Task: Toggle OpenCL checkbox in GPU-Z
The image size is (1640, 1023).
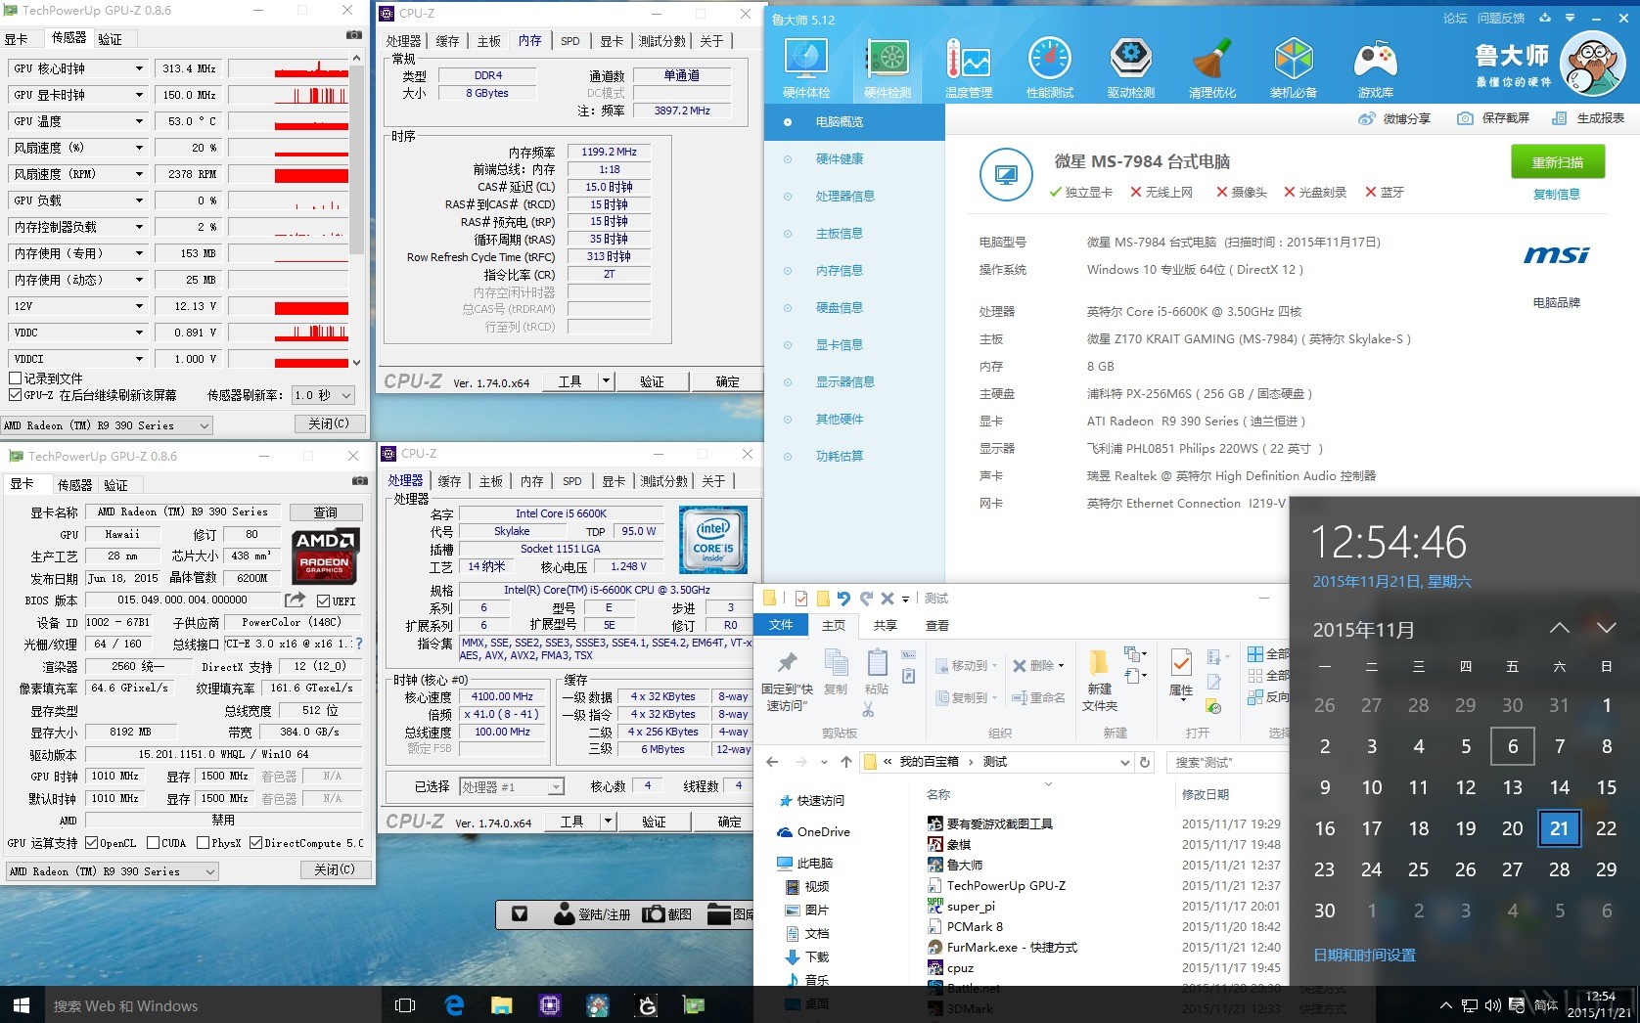Action: [91, 843]
